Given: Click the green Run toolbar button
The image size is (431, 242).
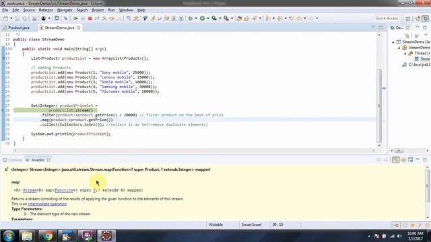Looking at the screenshot, I should (x=202, y=18).
